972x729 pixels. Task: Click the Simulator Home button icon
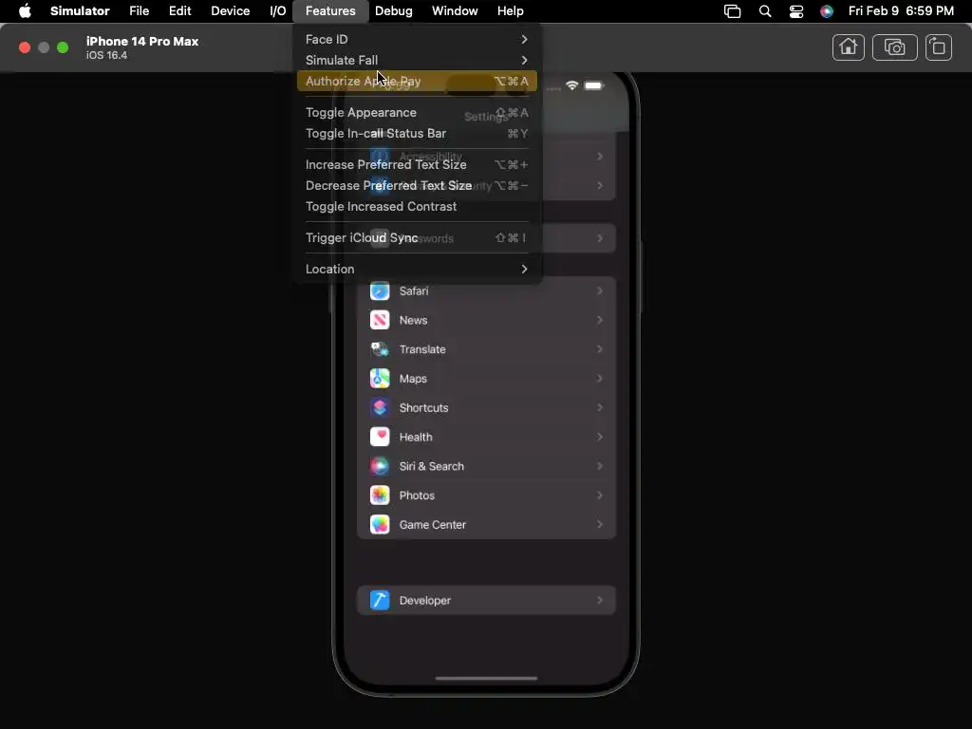(x=848, y=47)
